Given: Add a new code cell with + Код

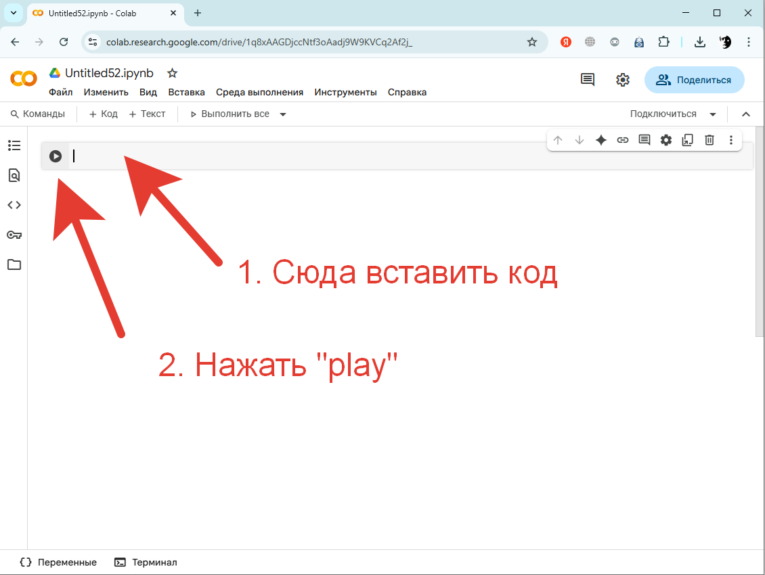Looking at the screenshot, I should click(102, 114).
